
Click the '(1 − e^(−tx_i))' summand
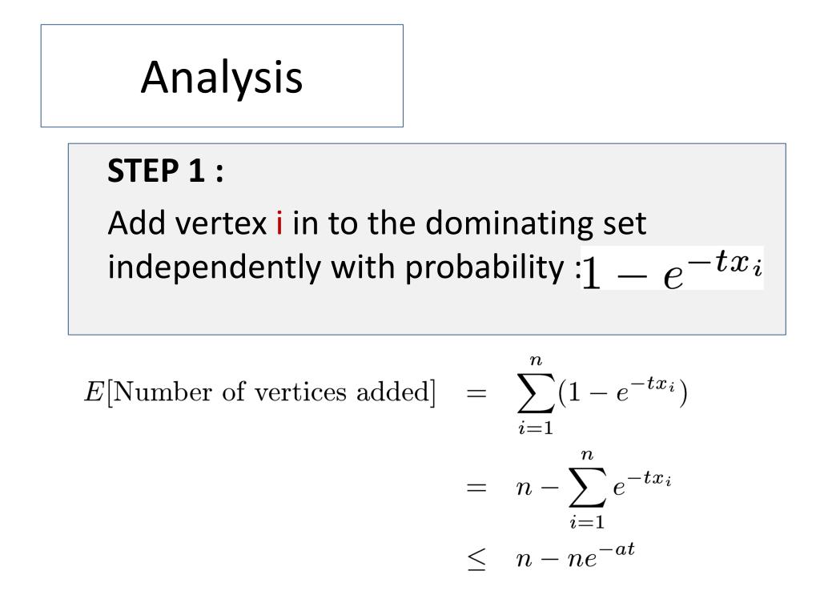(622, 392)
